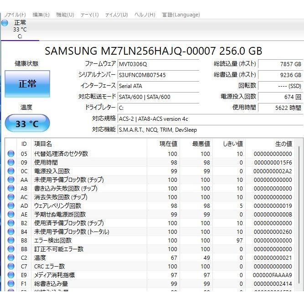
Task: Select the 電源投入回数 attribute name in row 0C
Action: click(x=52, y=171)
